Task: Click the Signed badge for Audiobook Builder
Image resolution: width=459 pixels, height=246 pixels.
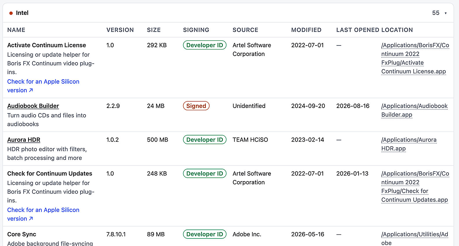Action: 196,106
